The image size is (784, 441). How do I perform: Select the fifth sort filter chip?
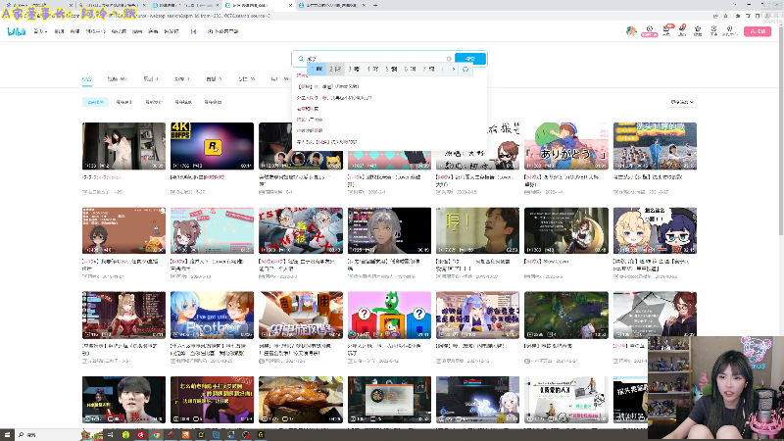[x=213, y=102]
